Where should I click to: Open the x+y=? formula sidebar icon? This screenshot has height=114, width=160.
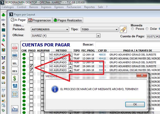(x=4, y=90)
